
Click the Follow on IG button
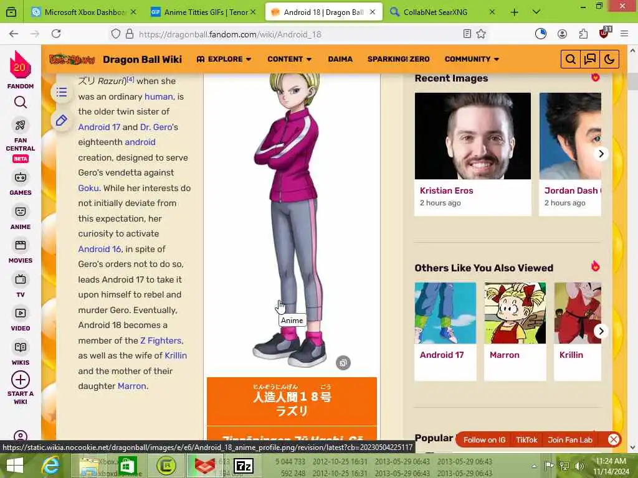(x=484, y=439)
